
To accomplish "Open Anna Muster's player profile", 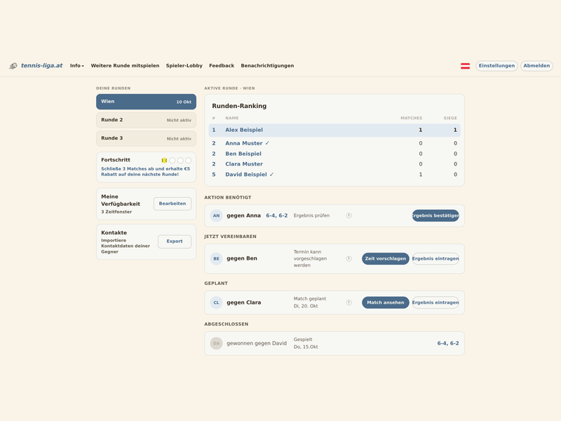I will 243,143.
